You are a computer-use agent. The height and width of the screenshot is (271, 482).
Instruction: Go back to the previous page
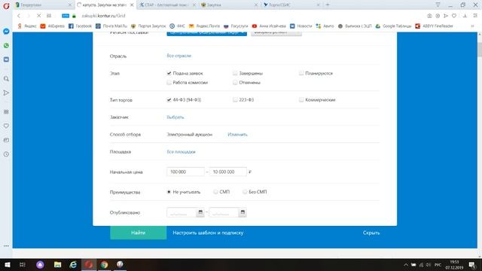pos(19,16)
